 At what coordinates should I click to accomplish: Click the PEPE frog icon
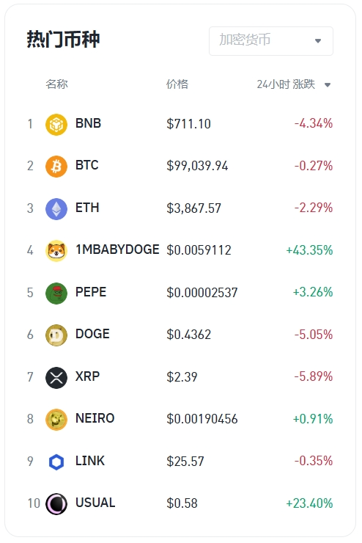[x=56, y=293]
